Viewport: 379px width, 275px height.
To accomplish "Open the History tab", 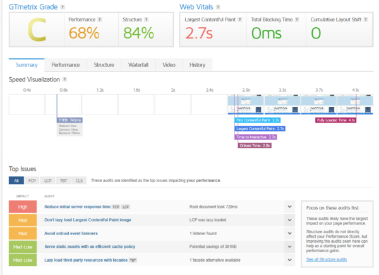I will click(x=197, y=64).
